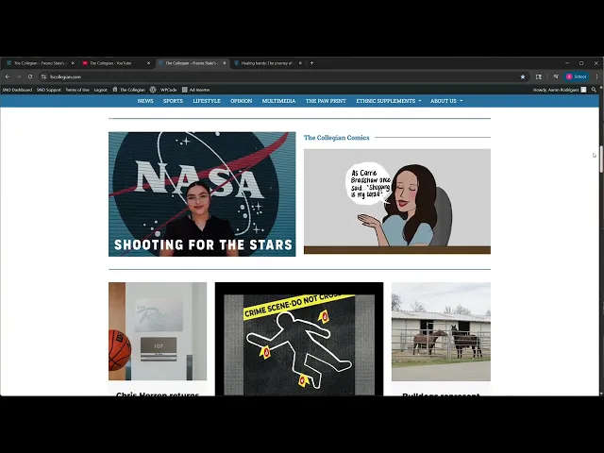Expand ABOUT US dropdown
The width and height of the screenshot is (604, 453).
446,101
